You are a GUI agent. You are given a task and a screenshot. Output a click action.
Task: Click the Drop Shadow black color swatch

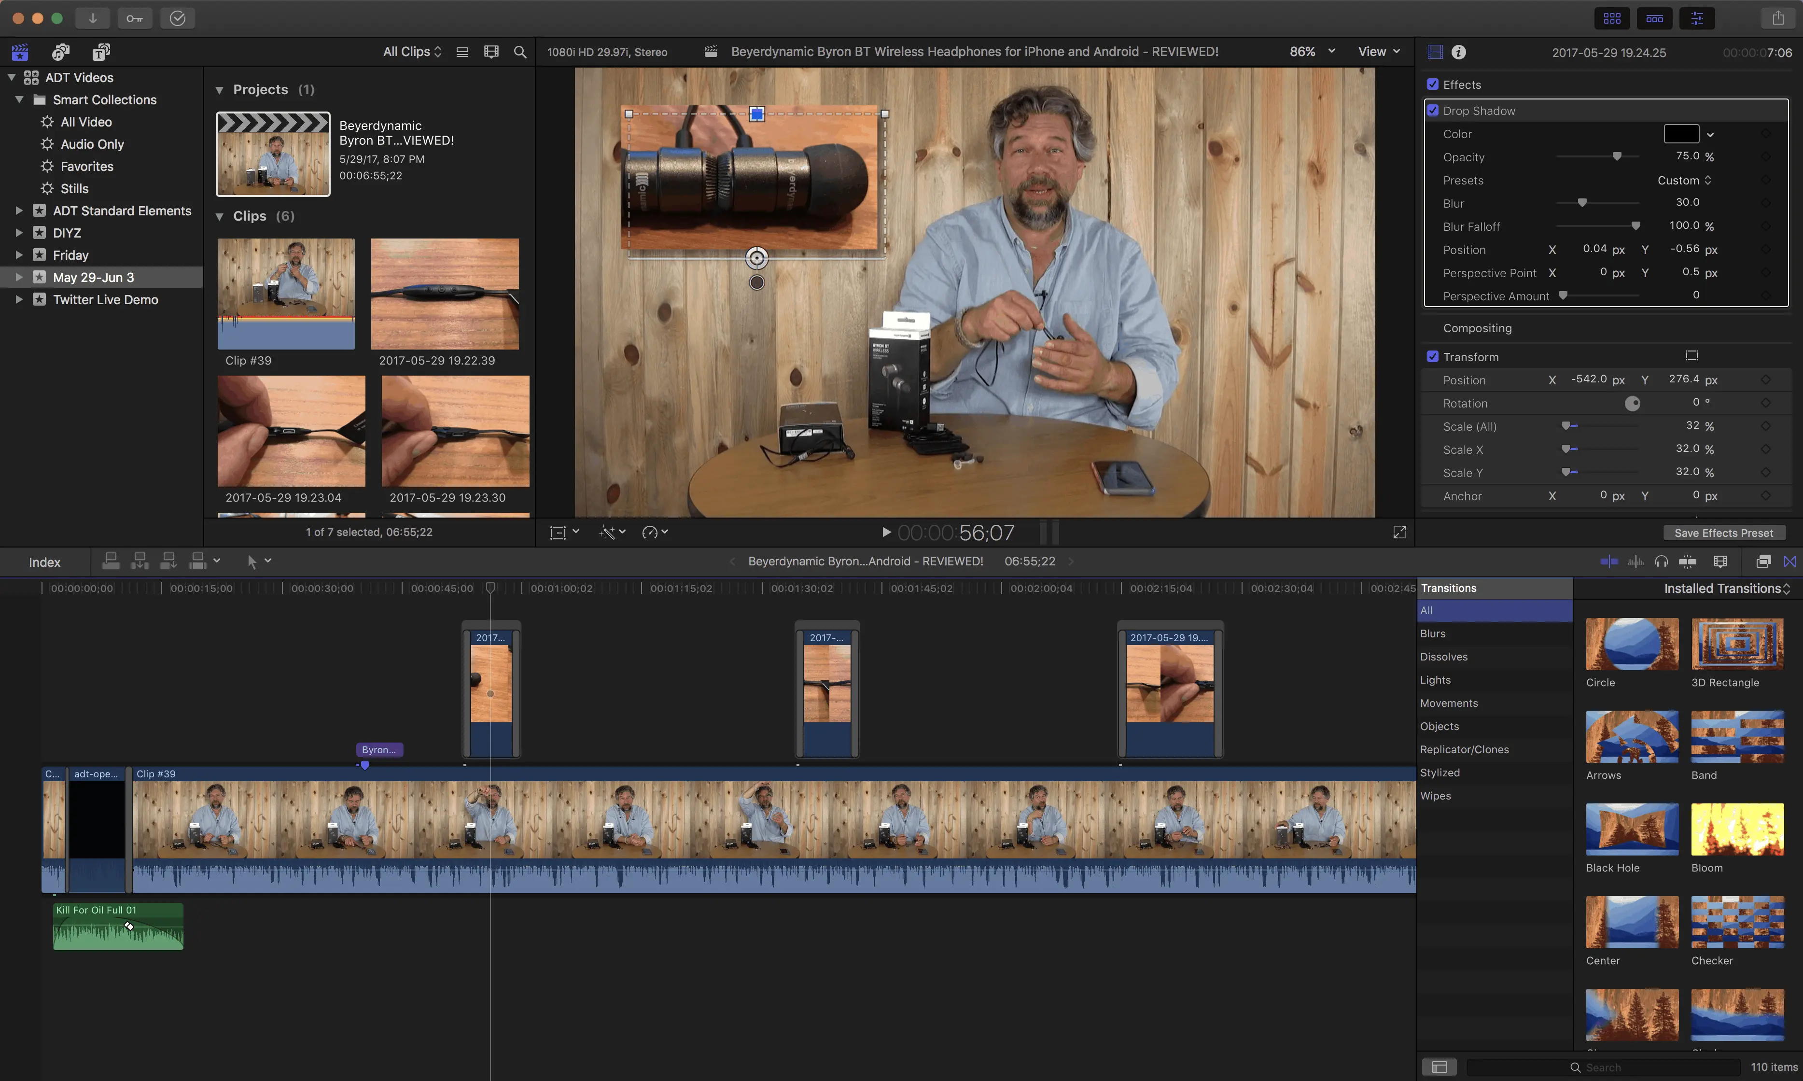click(1681, 134)
